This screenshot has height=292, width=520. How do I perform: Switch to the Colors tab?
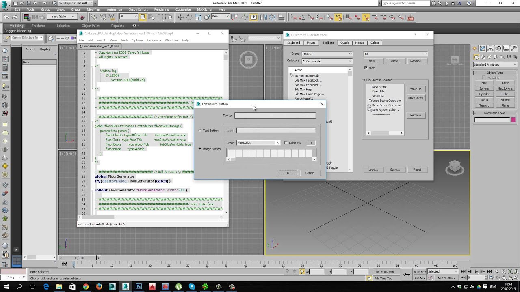[375, 43]
